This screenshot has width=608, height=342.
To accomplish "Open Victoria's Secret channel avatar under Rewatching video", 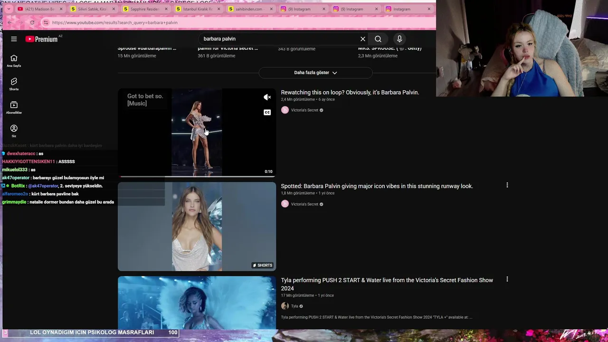I will tap(285, 110).
